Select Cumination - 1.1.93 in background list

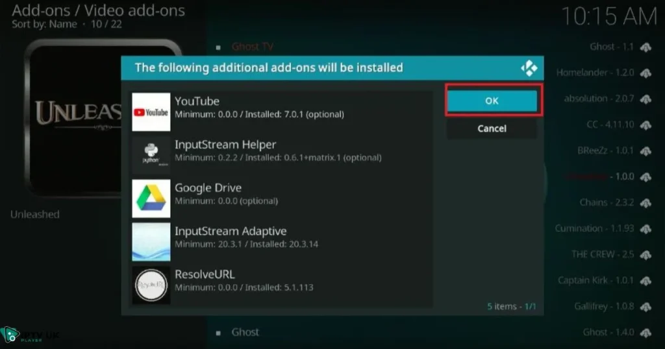[x=594, y=228]
